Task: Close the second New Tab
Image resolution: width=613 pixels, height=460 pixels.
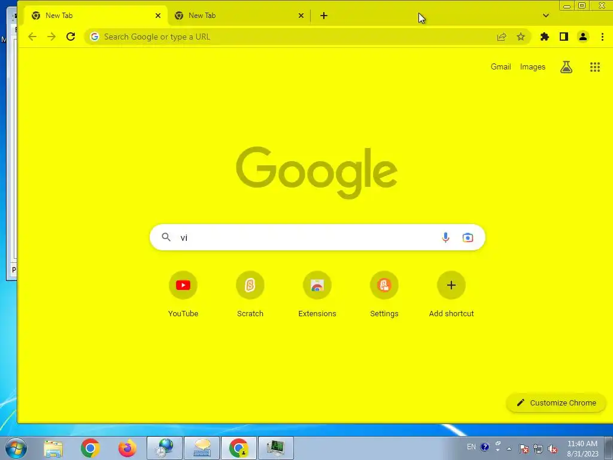Action: coord(301,16)
